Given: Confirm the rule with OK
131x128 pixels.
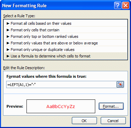Looking at the screenshot, I should click(x=84, y=121).
